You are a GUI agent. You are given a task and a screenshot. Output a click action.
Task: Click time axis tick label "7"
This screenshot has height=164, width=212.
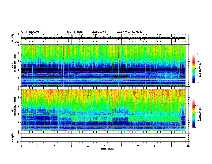tap(138, 146)
